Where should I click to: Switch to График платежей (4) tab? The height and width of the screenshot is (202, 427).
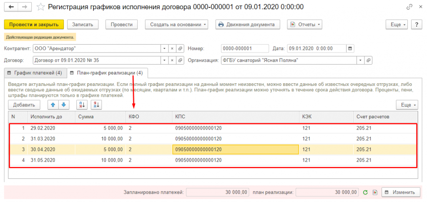35,73
